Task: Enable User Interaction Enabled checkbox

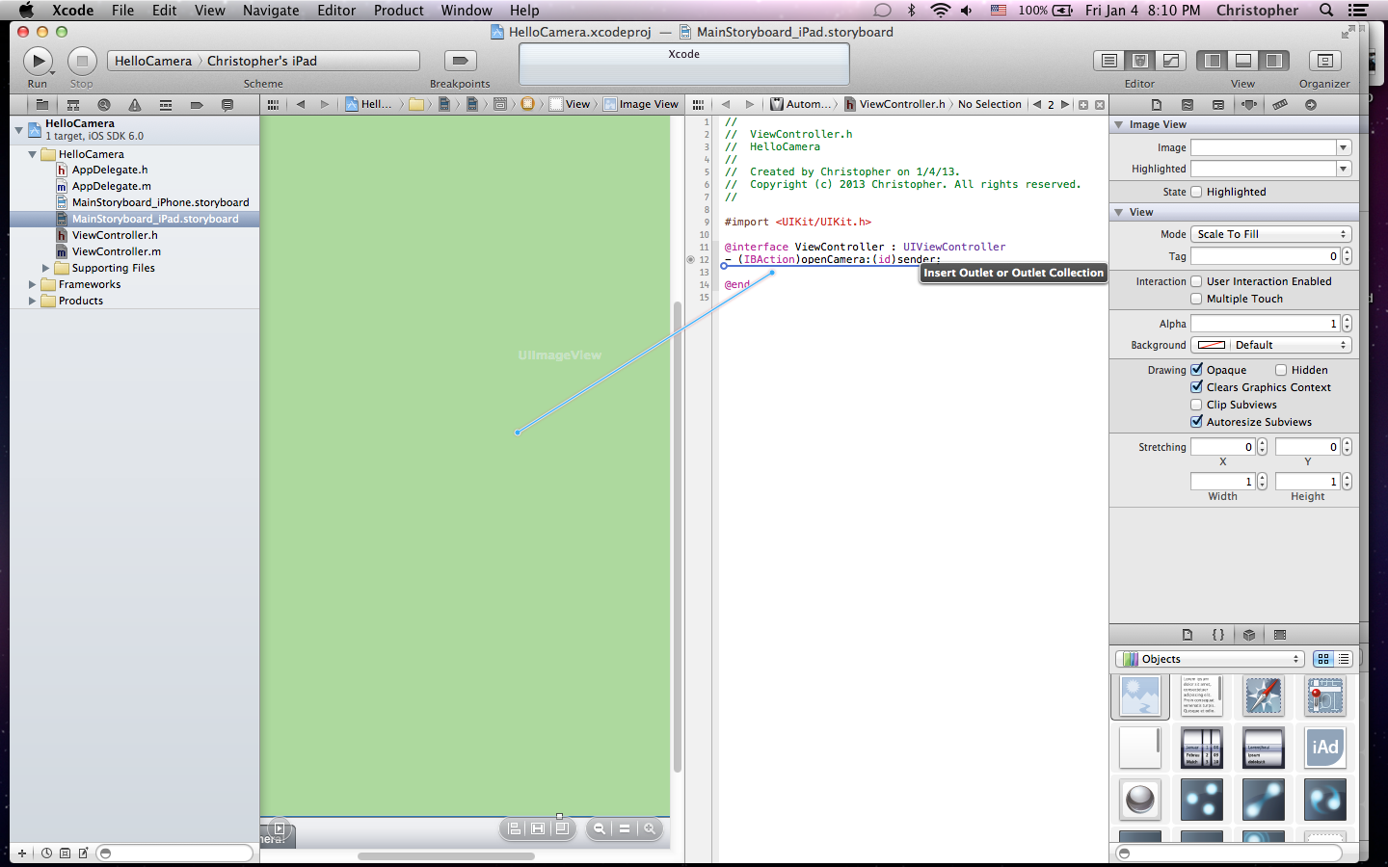Action: (x=1196, y=281)
